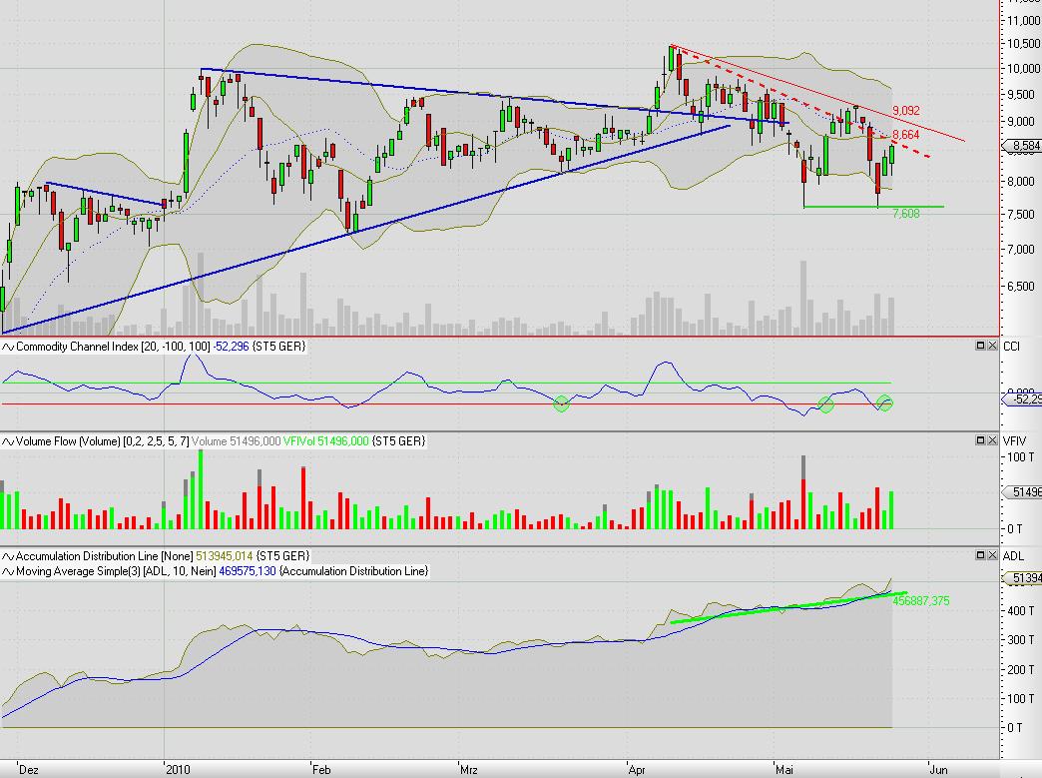This screenshot has height=778, width=1042.
Task: Close the Volume Flow indicator panel
Action: tap(992, 440)
